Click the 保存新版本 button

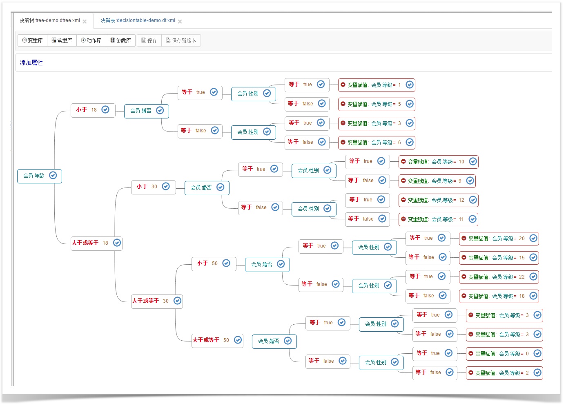(x=181, y=40)
